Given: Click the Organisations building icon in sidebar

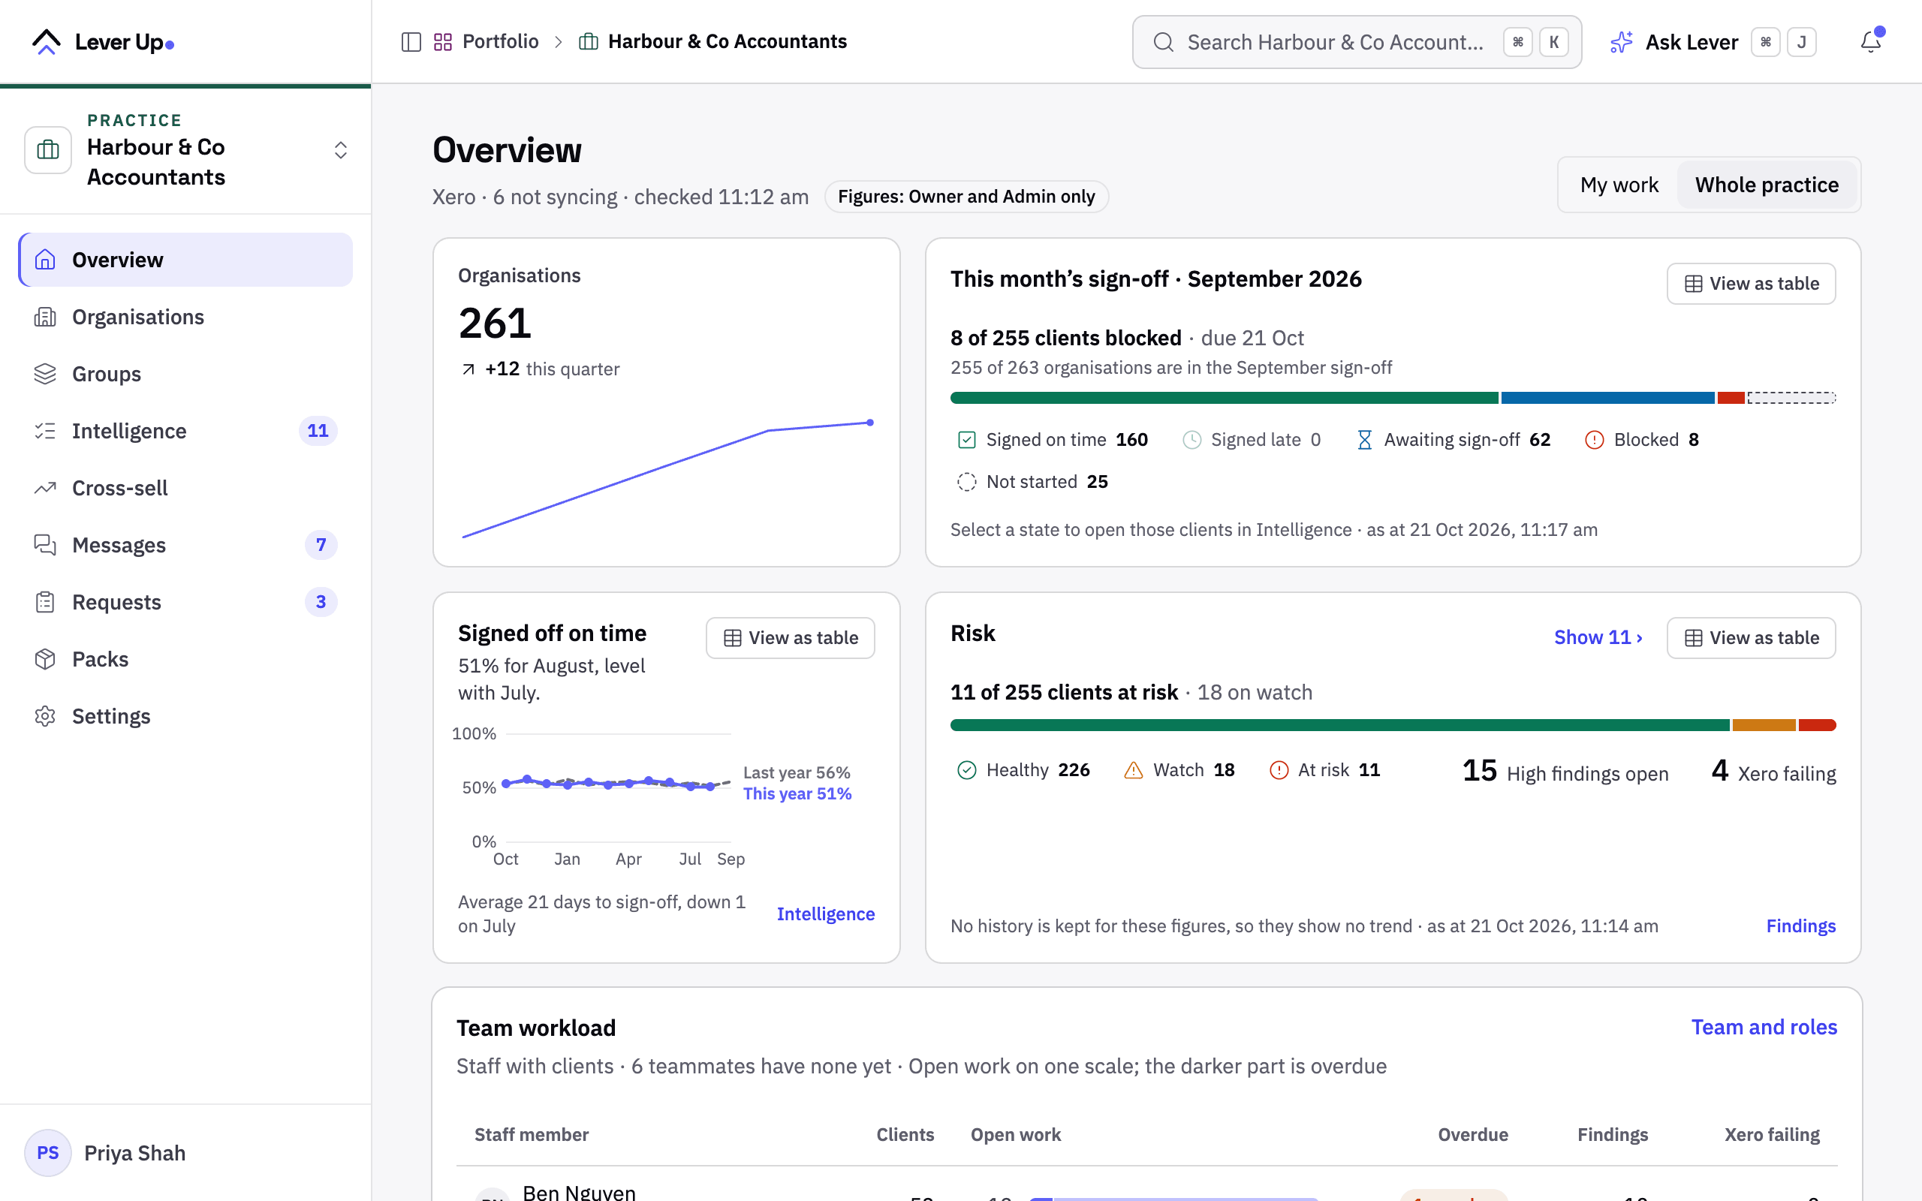Looking at the screenshot, I should (x=45, y=317).
